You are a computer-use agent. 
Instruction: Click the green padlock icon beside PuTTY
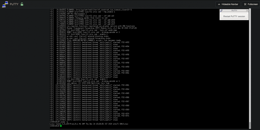(x=22, y=4)
